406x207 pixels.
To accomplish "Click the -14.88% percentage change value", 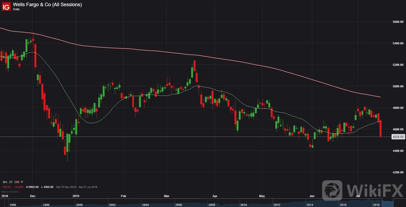I will [x=19, y=187].
